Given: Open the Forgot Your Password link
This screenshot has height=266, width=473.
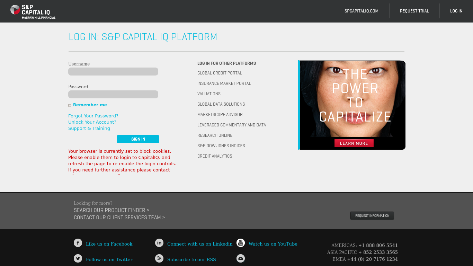Looking at the screenshot, I should click(x=93, y=116).
